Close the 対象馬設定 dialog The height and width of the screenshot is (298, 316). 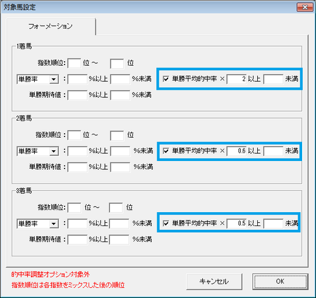tap(305, 8)
